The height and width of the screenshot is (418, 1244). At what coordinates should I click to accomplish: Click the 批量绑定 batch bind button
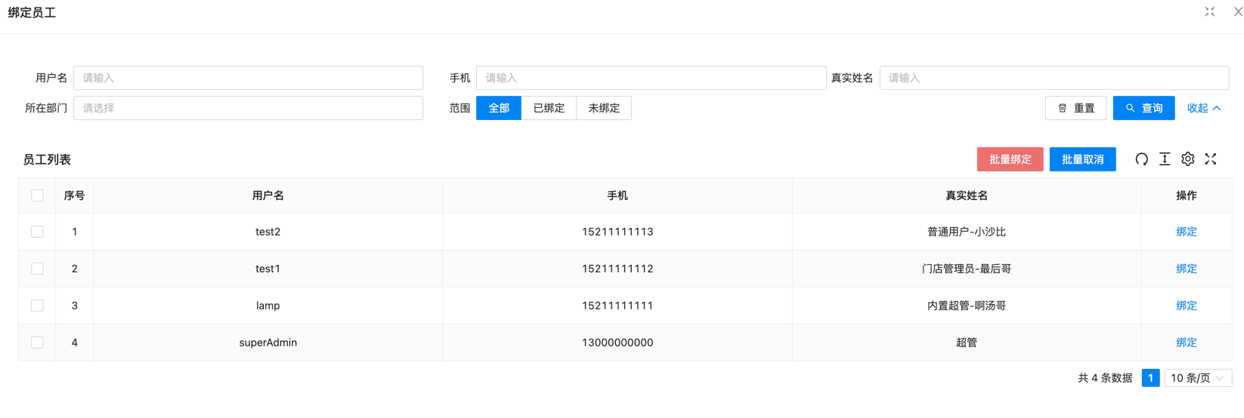coord(1010,159)
